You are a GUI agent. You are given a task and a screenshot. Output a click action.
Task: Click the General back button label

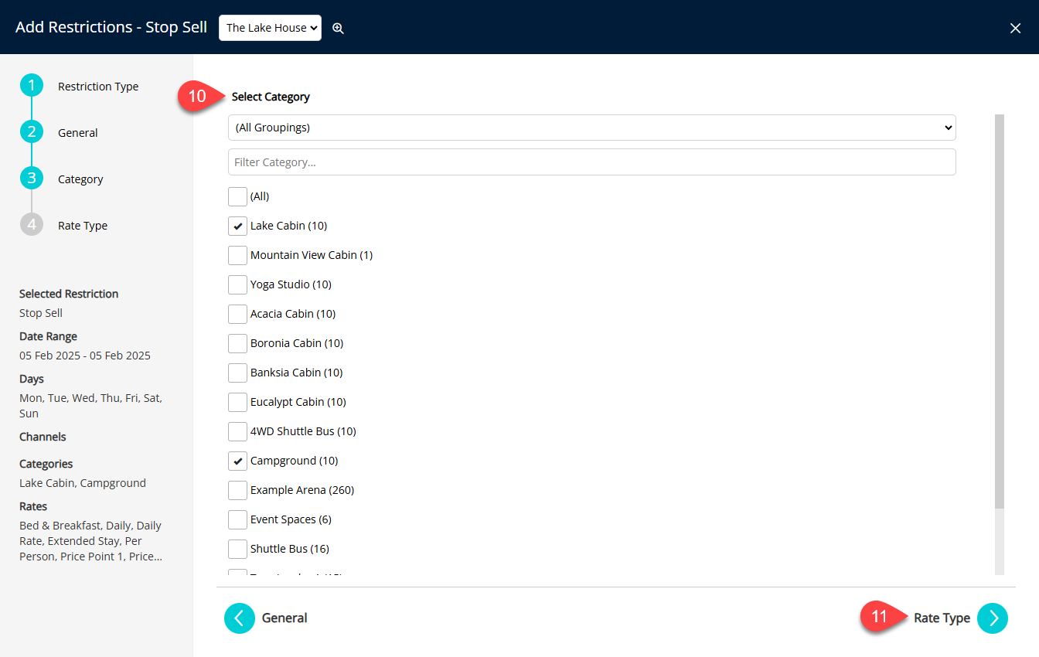[x=284, y=618]
